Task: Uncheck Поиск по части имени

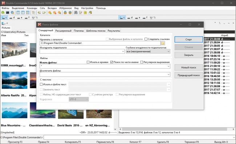Action: [111, 62]
